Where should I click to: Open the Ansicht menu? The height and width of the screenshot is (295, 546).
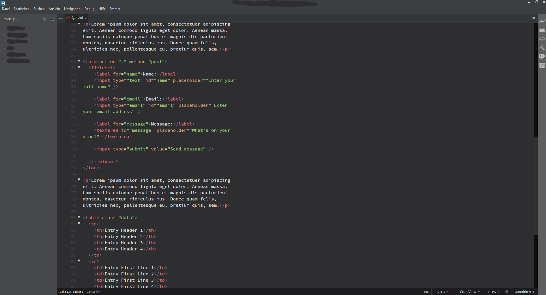point(54,9)
